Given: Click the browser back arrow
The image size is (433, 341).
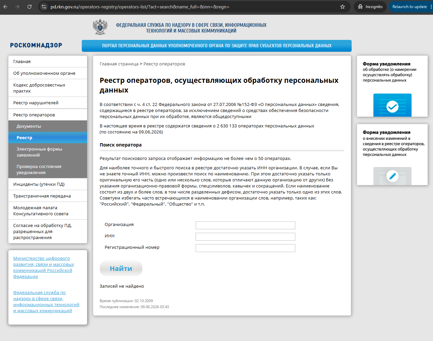Looking at the screenshot, I should (x=5, y=7).
